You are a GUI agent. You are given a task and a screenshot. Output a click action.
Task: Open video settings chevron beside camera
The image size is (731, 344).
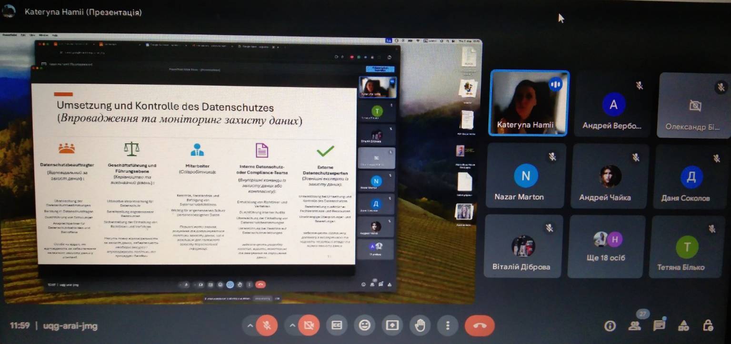tap(292, 325)
